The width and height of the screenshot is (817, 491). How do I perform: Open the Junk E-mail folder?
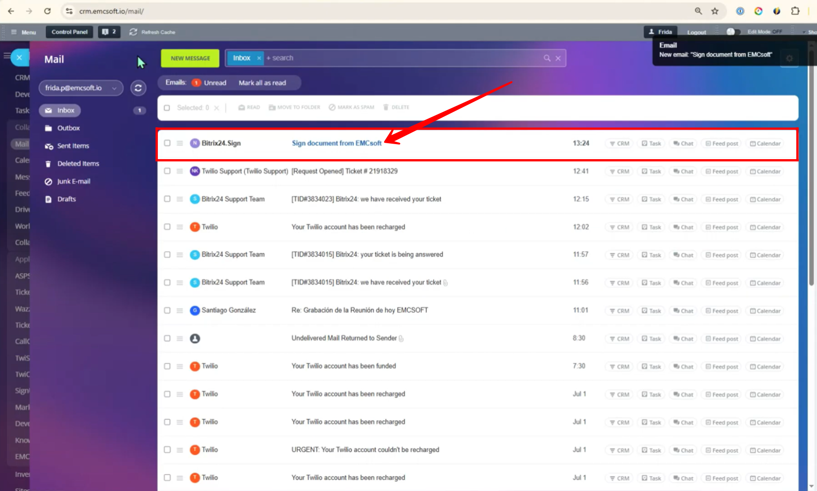pos(68,181)
